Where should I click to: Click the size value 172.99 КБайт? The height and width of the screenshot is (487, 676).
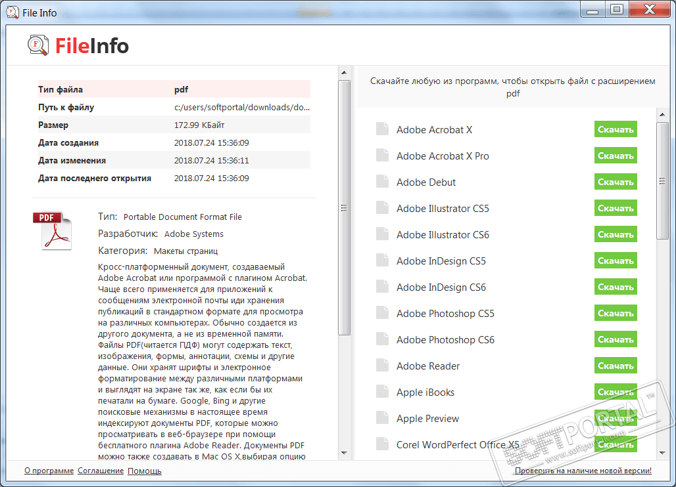pos(199,125)
